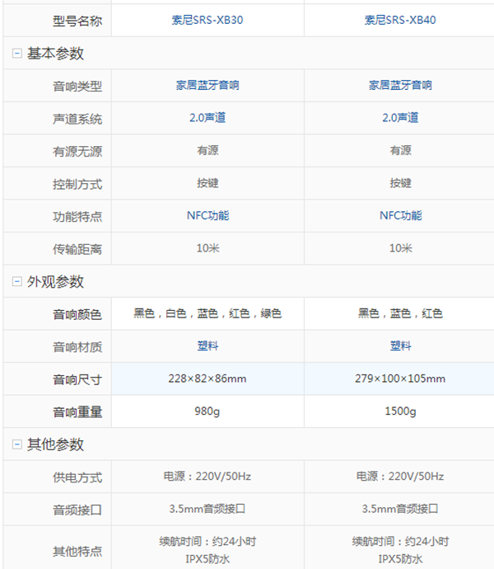Click NFC功能 link for SRS-XB30

coord(207,215)
